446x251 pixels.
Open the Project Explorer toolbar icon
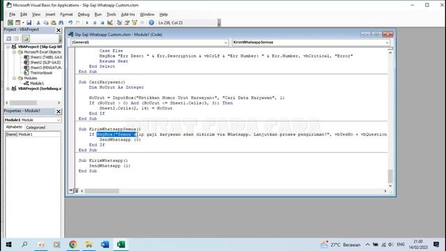click(x=119, y=22)
